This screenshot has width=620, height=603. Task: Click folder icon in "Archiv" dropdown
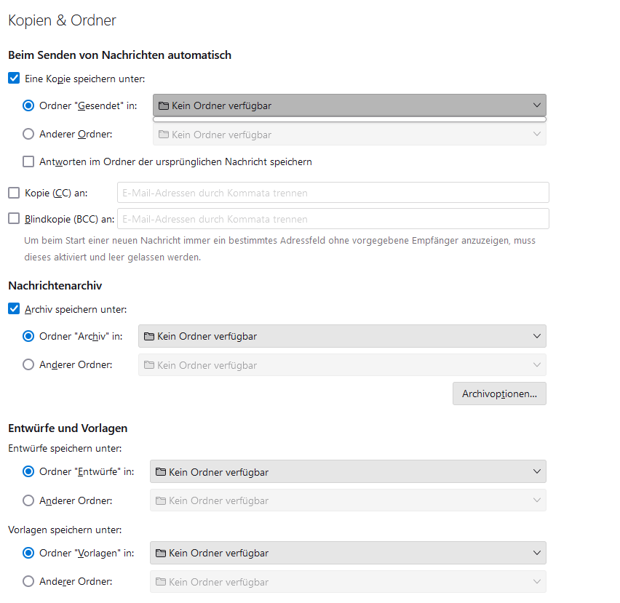pyautogui.click(x=149, y=337)
